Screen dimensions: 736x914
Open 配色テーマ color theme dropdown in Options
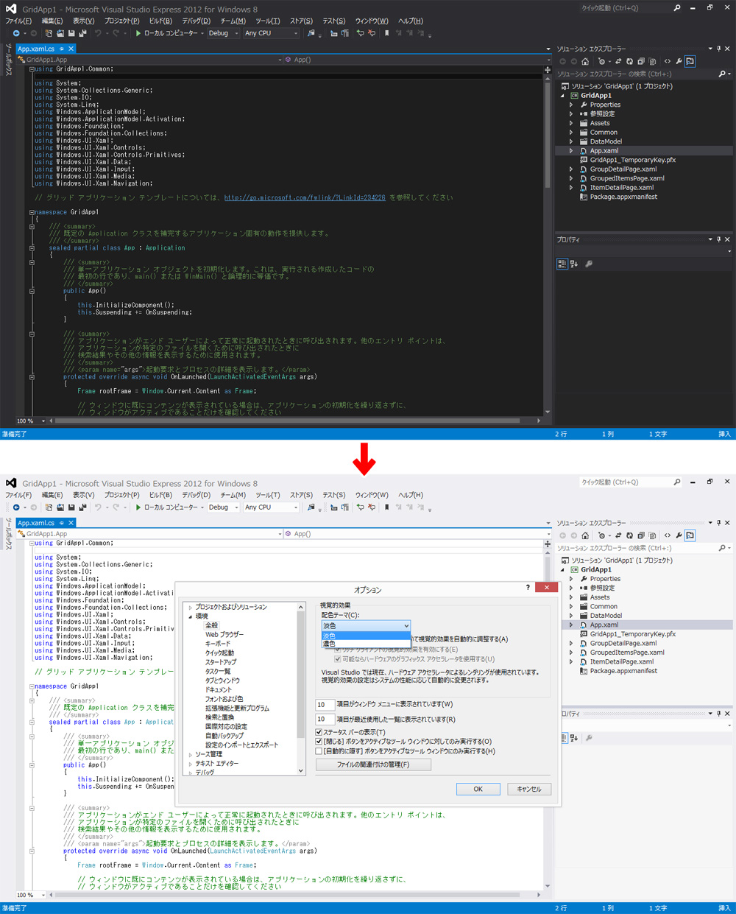click(x=366, y=625)
